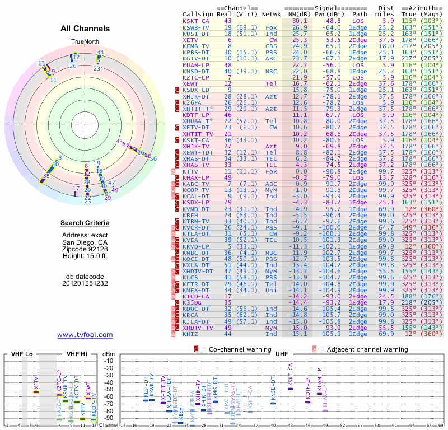The image size is (448, 430).
Task: Click the Search Criteria heading
Action: 85,223
